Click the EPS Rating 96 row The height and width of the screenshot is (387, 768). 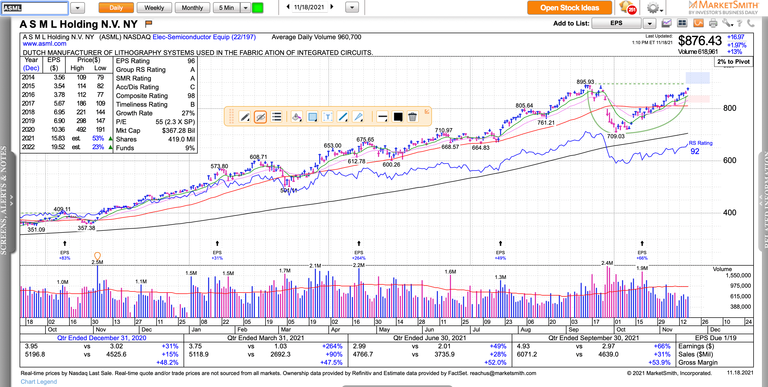[155, 61]
